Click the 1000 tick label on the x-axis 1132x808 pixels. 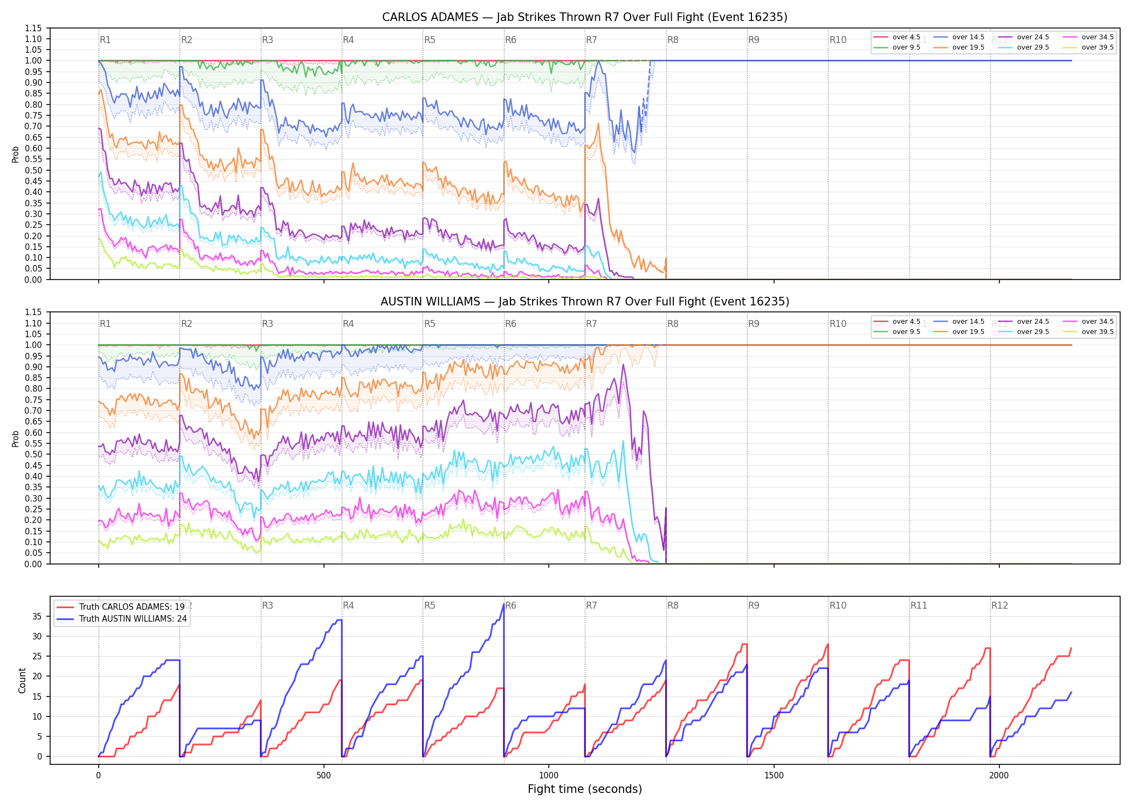[x=549, y=776]
